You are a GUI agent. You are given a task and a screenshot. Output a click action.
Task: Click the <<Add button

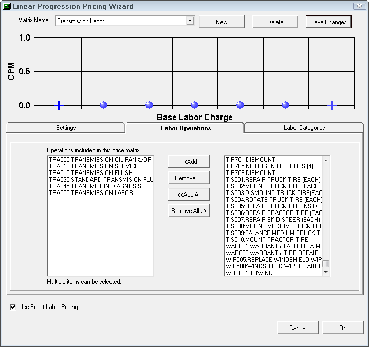tap(189, 162)
